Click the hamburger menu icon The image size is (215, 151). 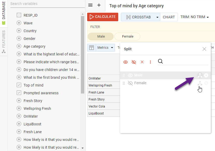click(x=90, y=5)
